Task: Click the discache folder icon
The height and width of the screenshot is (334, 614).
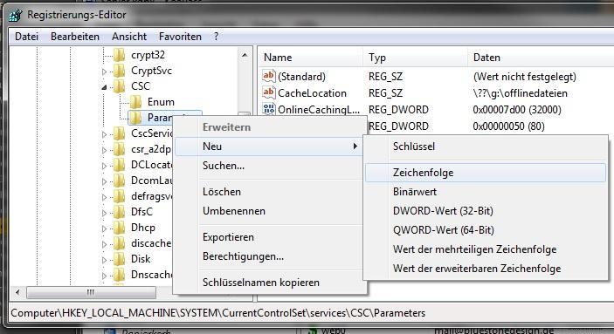Action: pos(119,243)
